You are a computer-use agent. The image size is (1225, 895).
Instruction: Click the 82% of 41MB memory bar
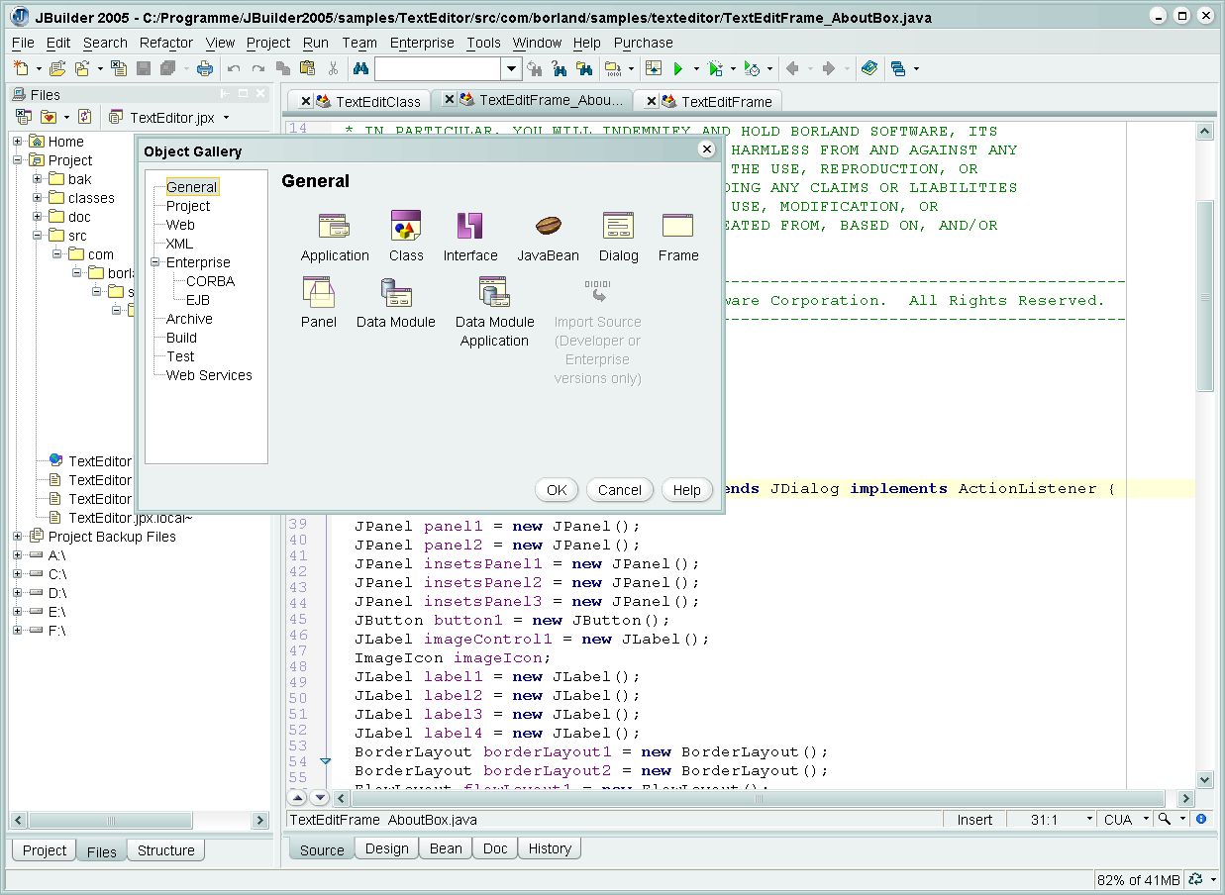(1138, 879)
